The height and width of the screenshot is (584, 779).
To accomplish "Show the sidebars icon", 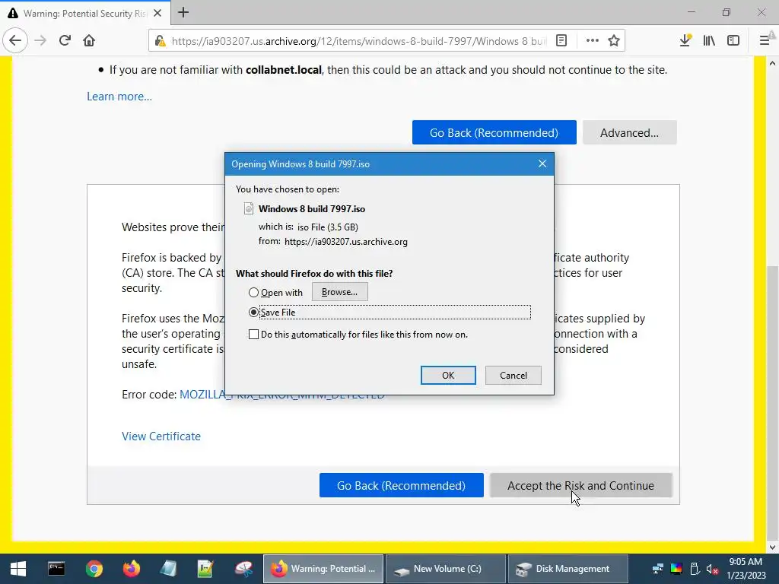I will [x=733, y=41].
